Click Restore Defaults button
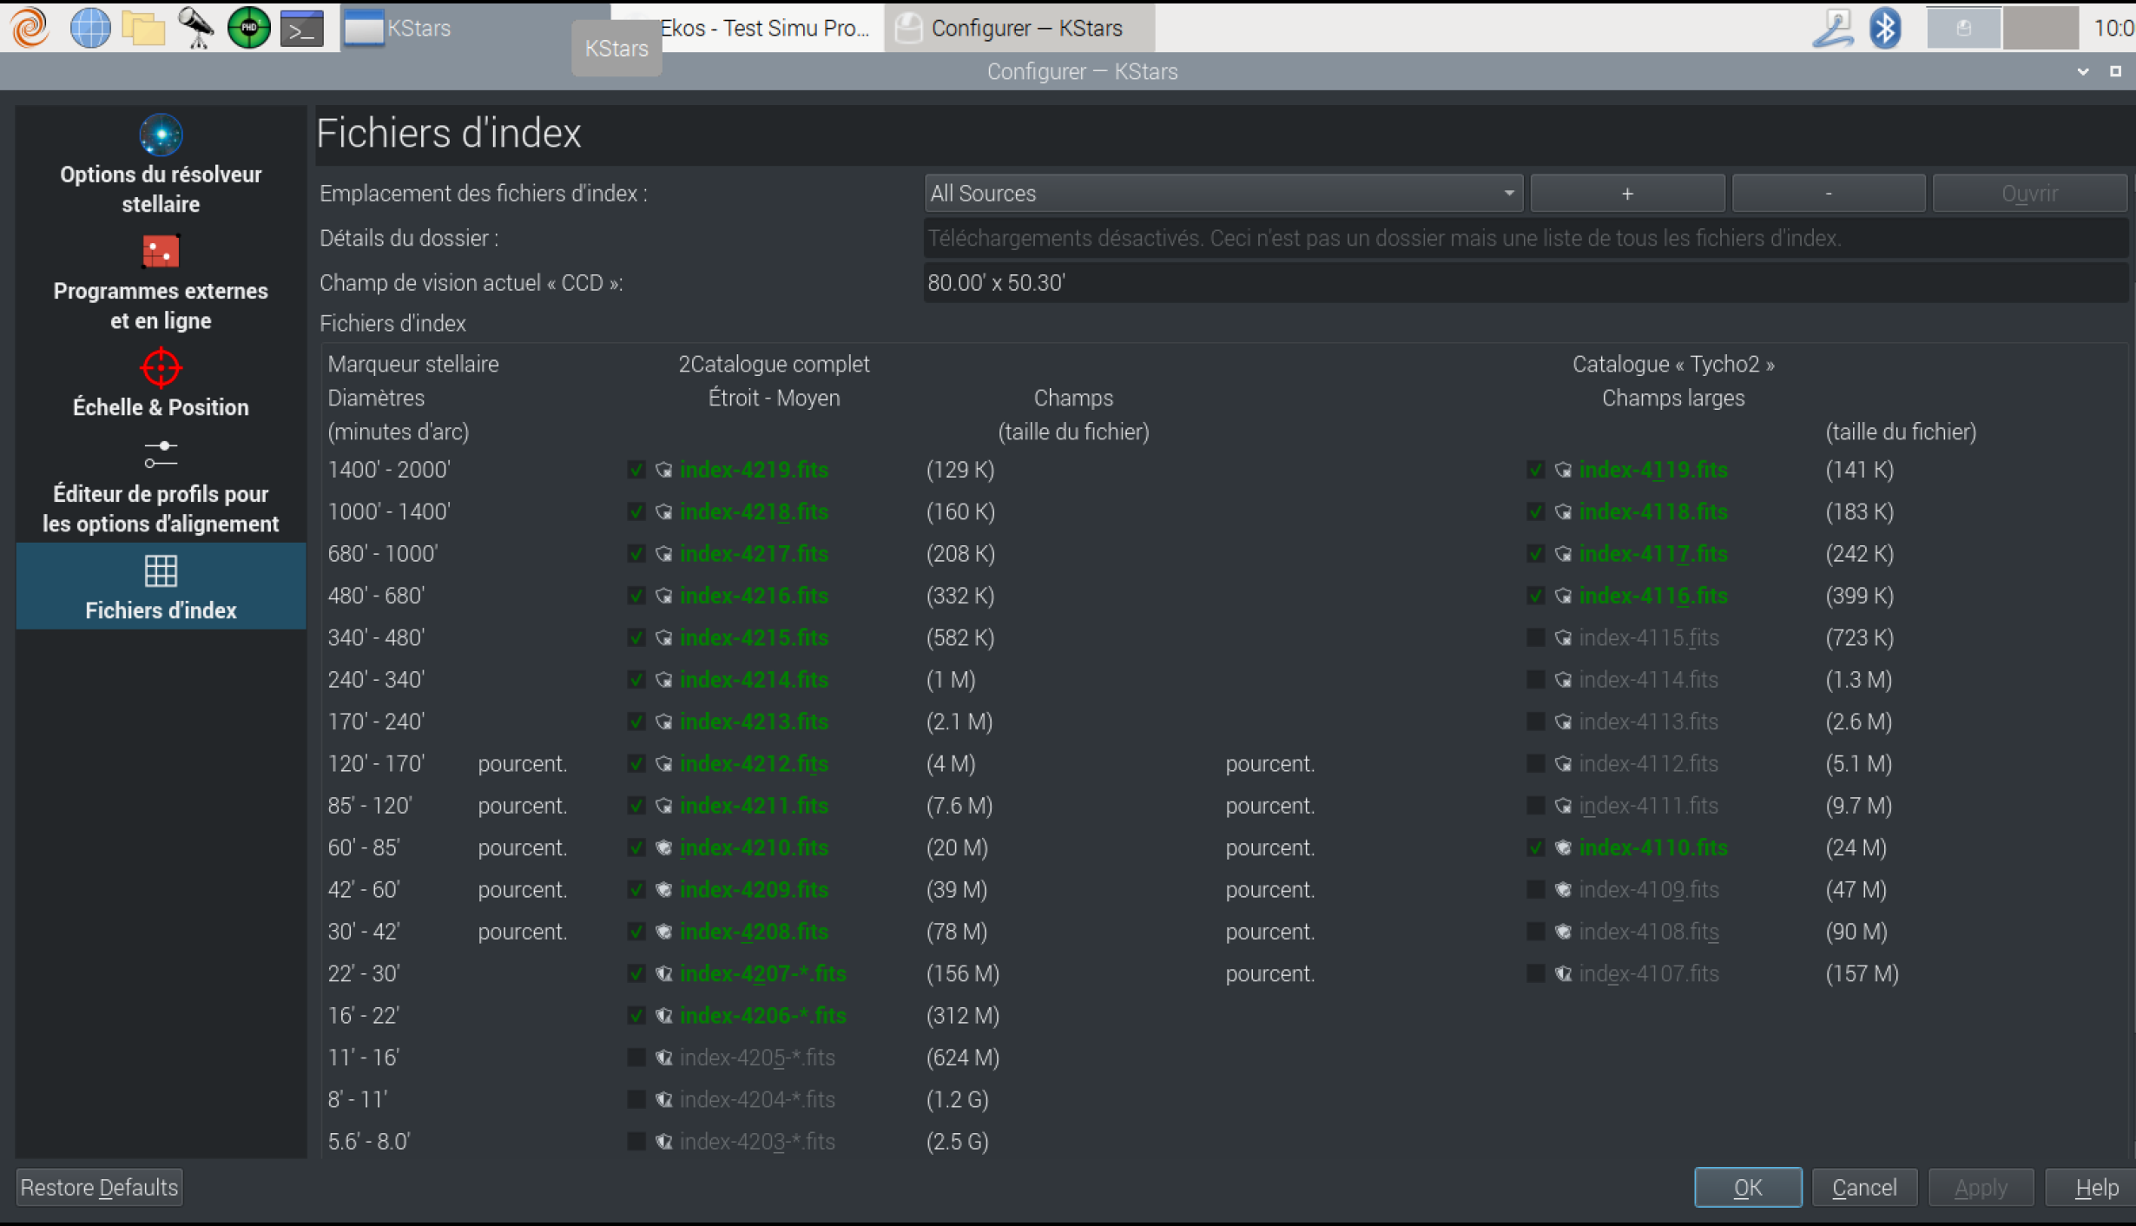 [x=99, y=1187]
